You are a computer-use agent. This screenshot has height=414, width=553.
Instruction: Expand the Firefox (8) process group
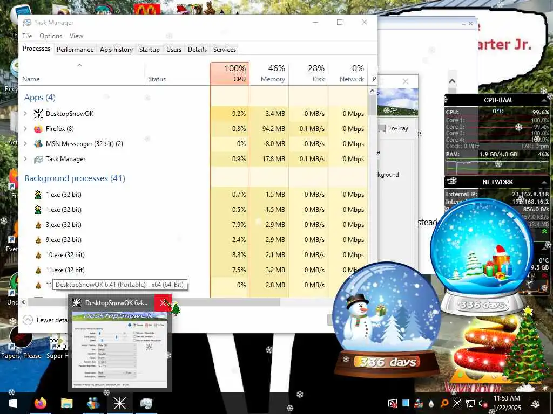pyautogui.click(x=25, y=129)
